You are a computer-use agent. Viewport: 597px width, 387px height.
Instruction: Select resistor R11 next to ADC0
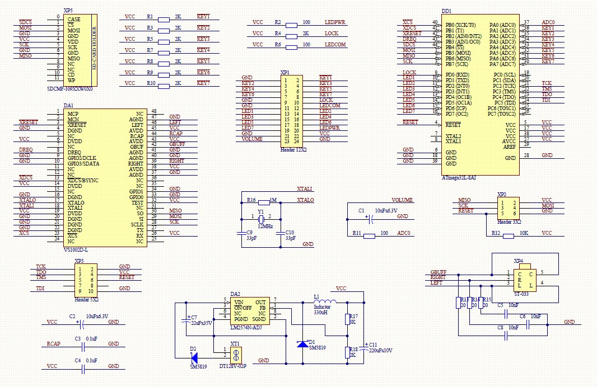369,236
